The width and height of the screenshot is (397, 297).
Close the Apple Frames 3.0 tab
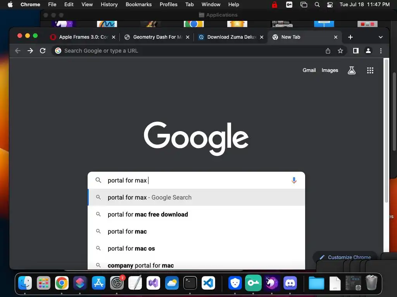pos(114,37)
